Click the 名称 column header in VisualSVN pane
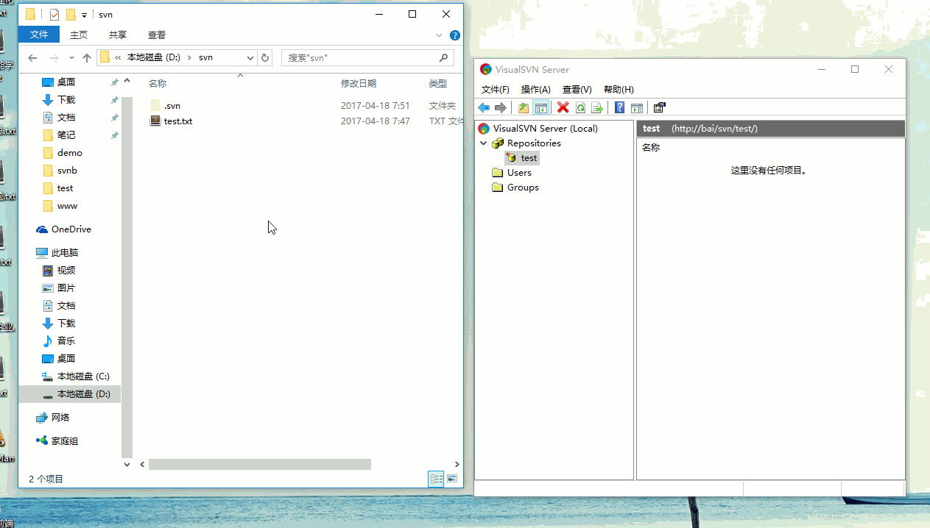This screenshot has height=528, width=930. point(651,148)
